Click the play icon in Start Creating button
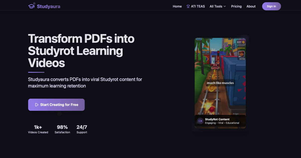Viewport: 301px width, 158px height. (x=37, y=105)
